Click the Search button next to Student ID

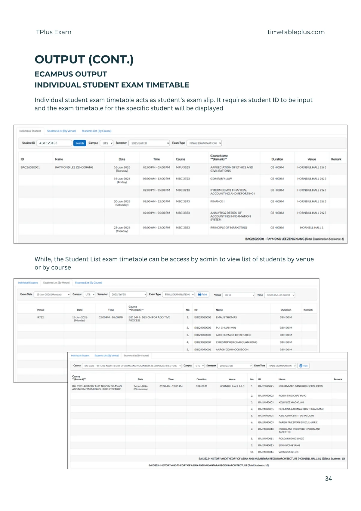click(80, 143)
